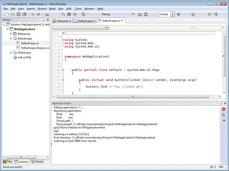The height and width of the screenshot is (171, 229).
Task: Expand the Global.asax node
Action: point(11,52)
